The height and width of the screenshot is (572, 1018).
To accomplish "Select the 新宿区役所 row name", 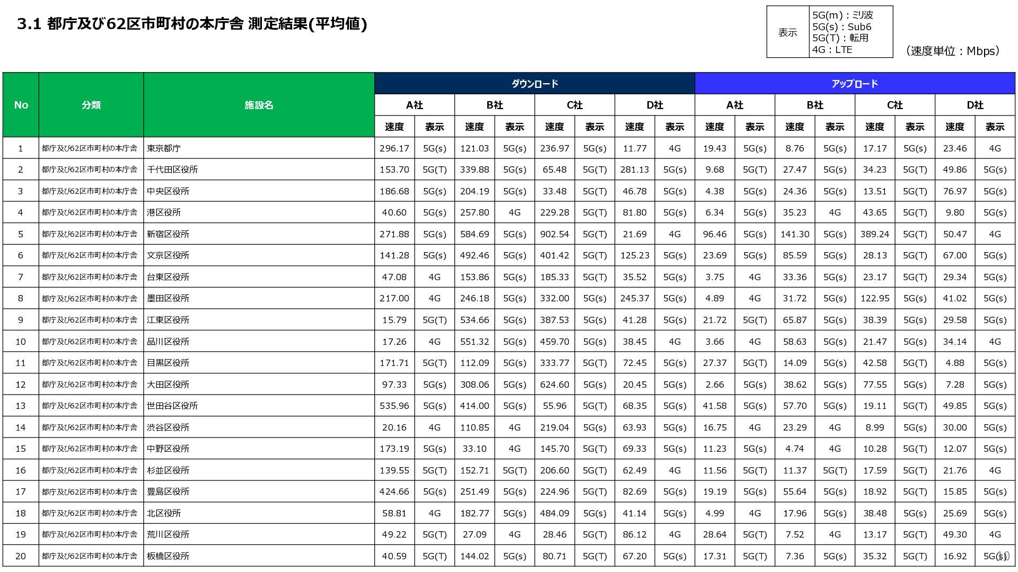I will coord(168,234).
